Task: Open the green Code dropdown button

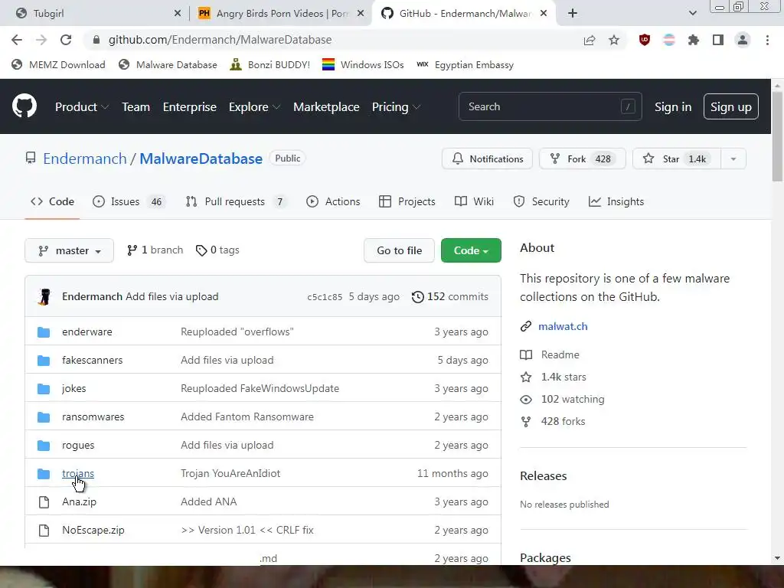Action: [471, 250]
